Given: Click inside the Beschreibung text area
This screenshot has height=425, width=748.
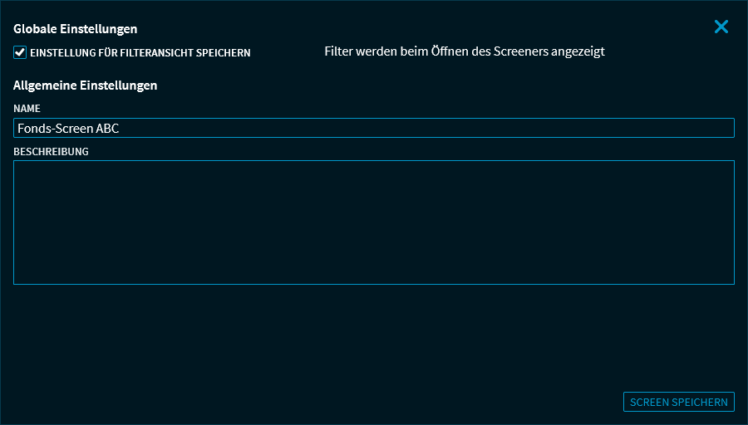Looking at the screenshot, I should (x=374, y=222).
